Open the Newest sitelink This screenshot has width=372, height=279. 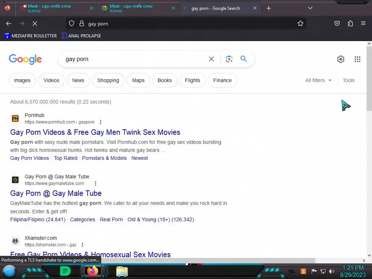[140, 158]
